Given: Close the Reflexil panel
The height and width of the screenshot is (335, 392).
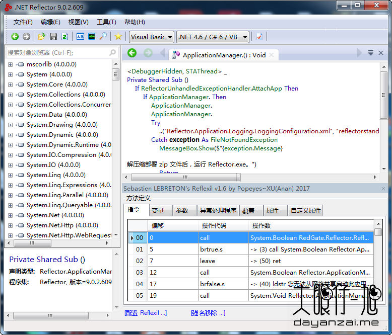Looking at the screenshot, I should [383, 189].
